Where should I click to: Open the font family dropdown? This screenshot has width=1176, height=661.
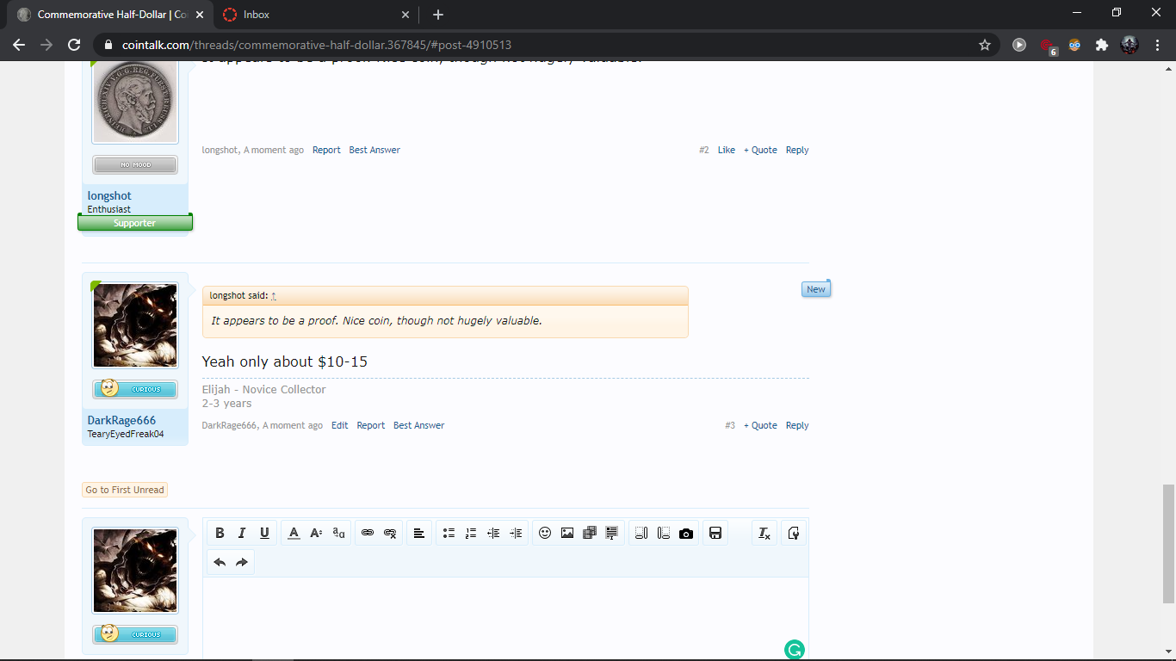pyautogui.click(x=338, y=534)
